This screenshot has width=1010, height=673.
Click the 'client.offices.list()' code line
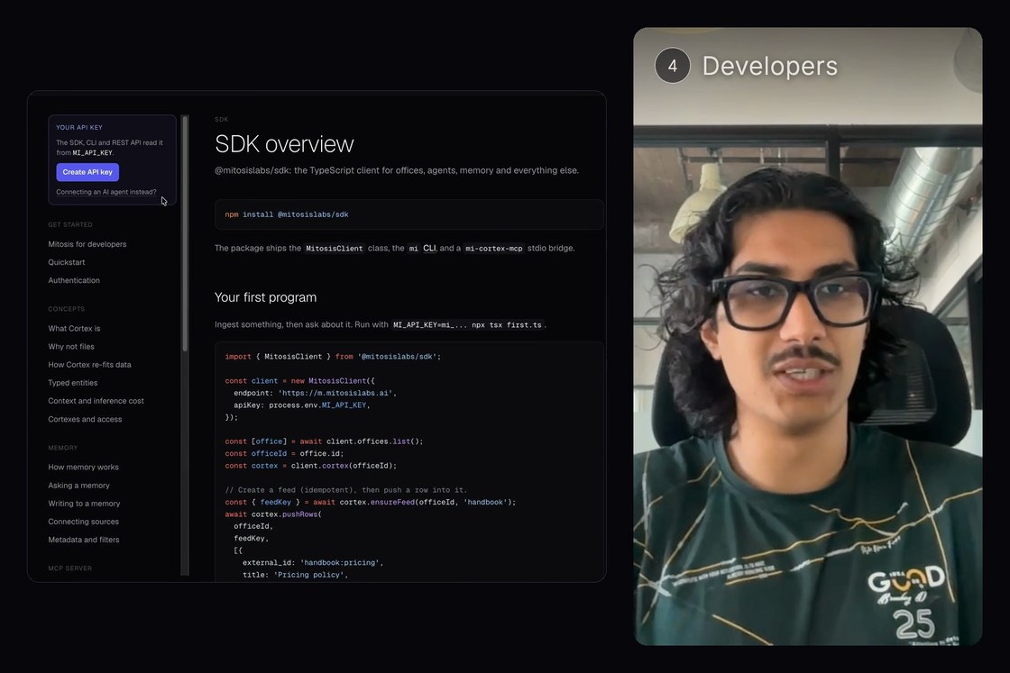324,441
